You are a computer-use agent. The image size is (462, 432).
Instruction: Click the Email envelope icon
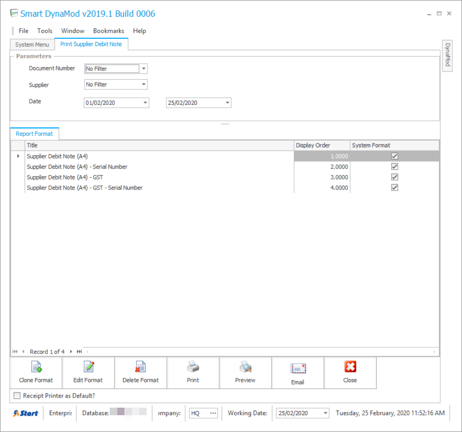298,369
